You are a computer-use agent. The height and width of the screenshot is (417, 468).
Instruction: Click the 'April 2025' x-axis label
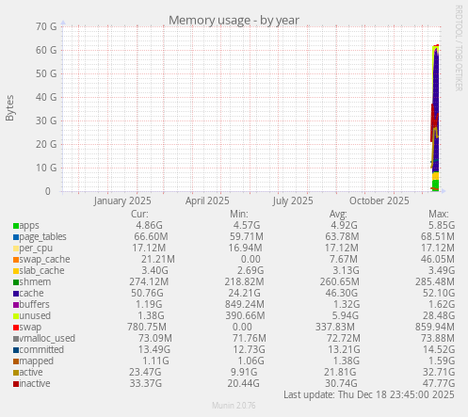pyautogui.click(x=207, y=200)
